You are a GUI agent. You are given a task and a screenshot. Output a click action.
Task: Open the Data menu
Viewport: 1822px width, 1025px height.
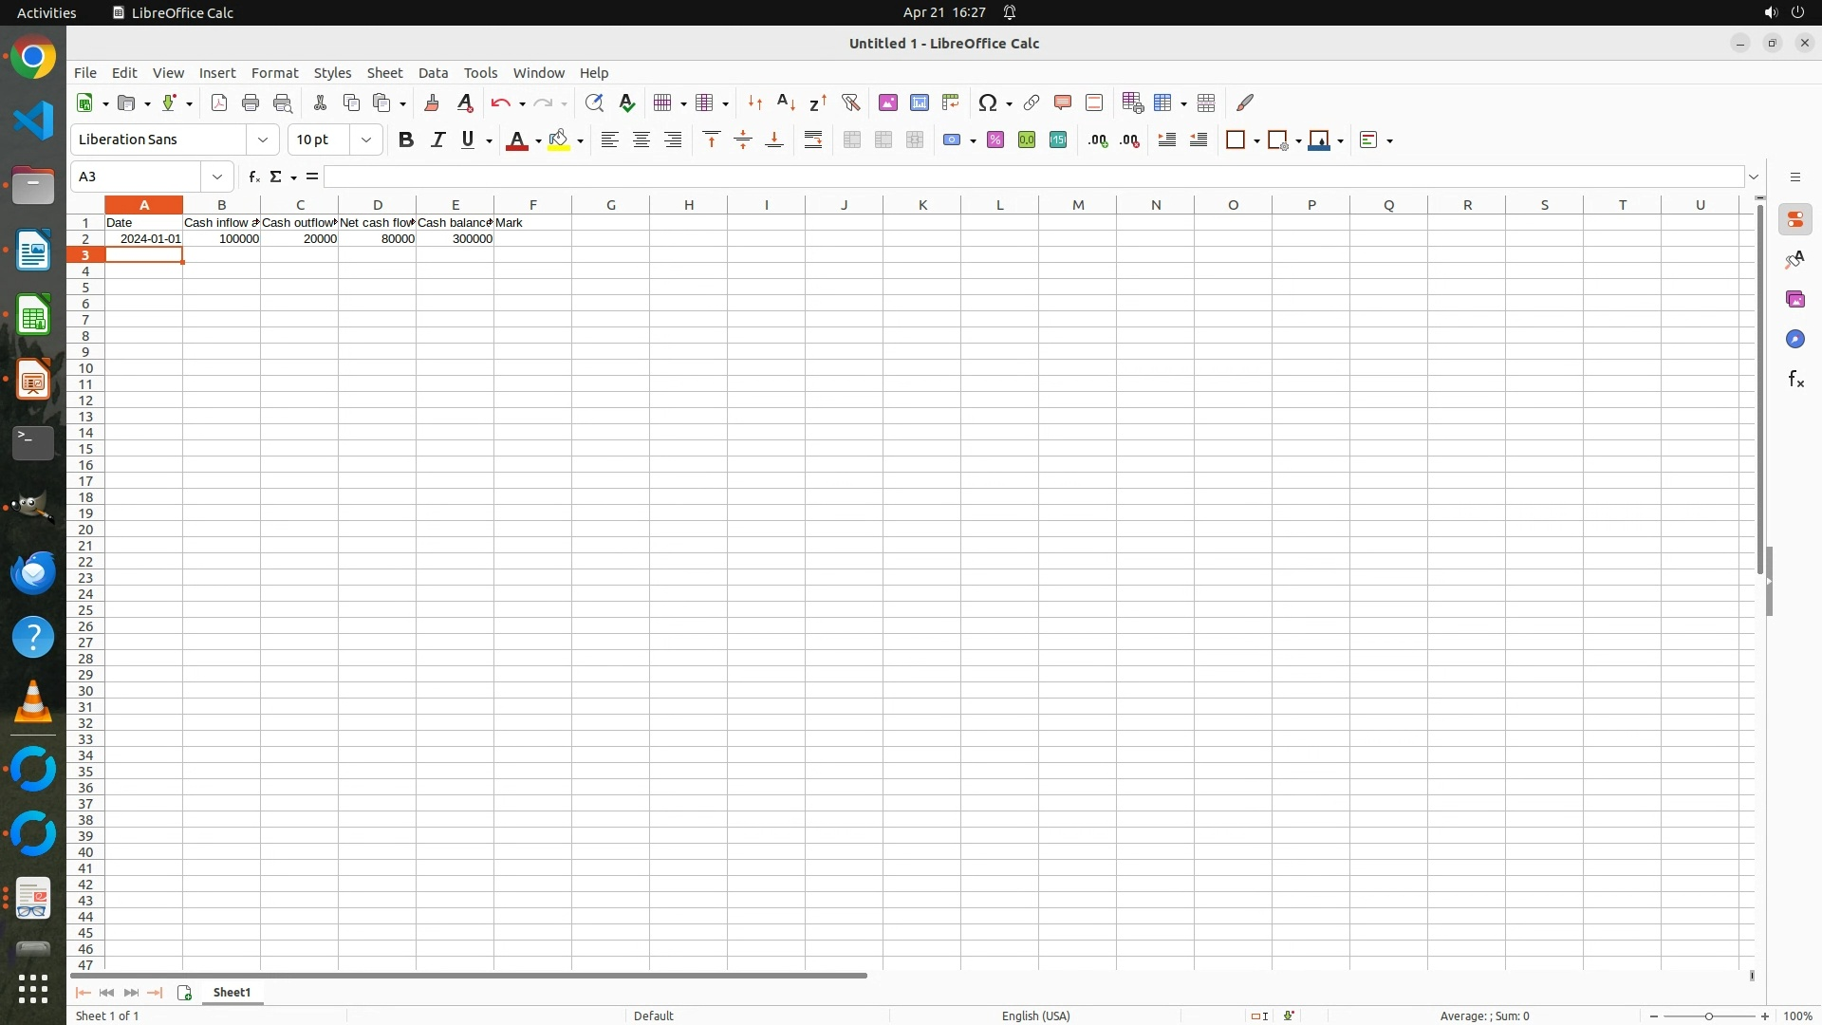[x=433, y=73]
